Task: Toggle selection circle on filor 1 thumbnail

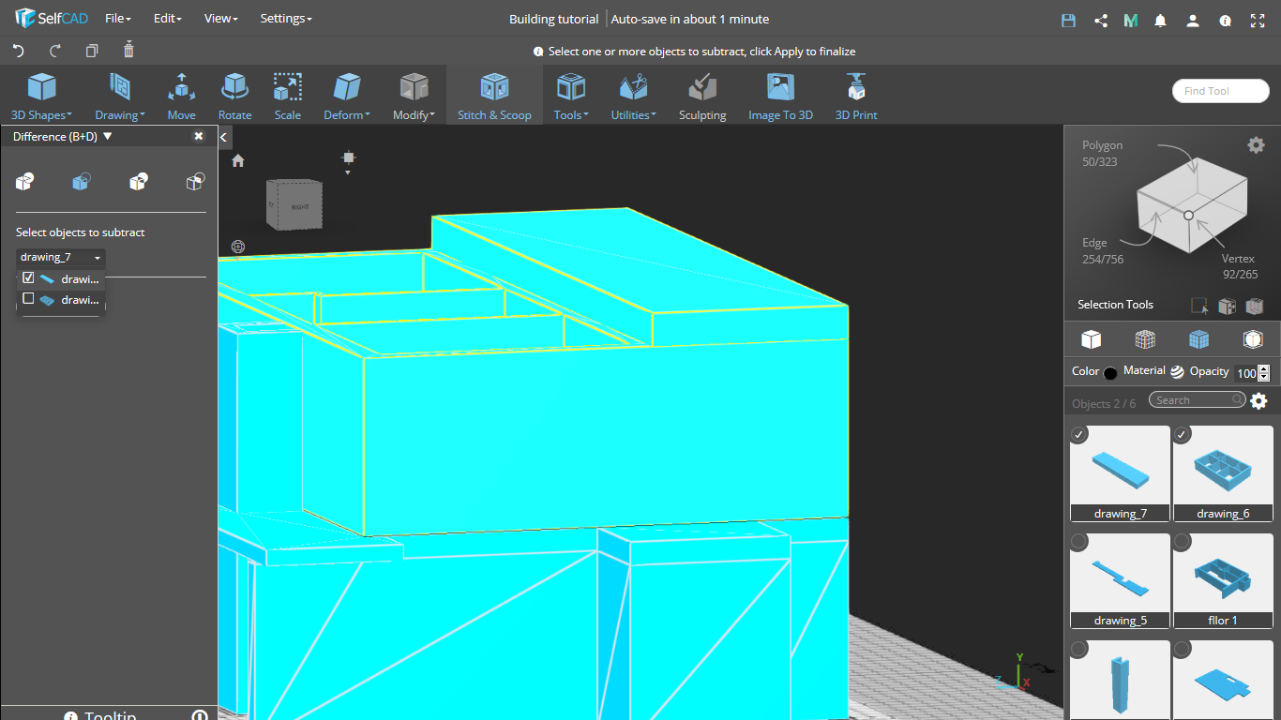Action: coord(1183,541)
